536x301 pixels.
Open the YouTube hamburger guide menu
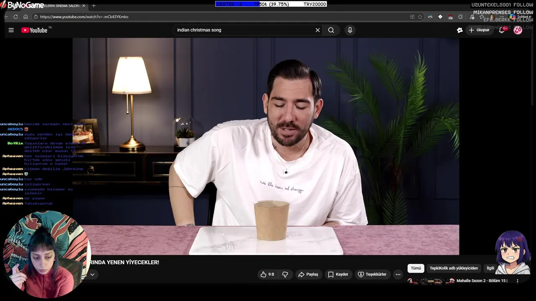11,30
